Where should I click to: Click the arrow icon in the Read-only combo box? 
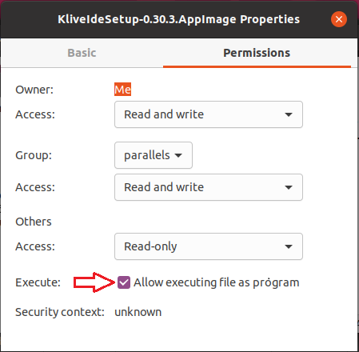[289, 246]
